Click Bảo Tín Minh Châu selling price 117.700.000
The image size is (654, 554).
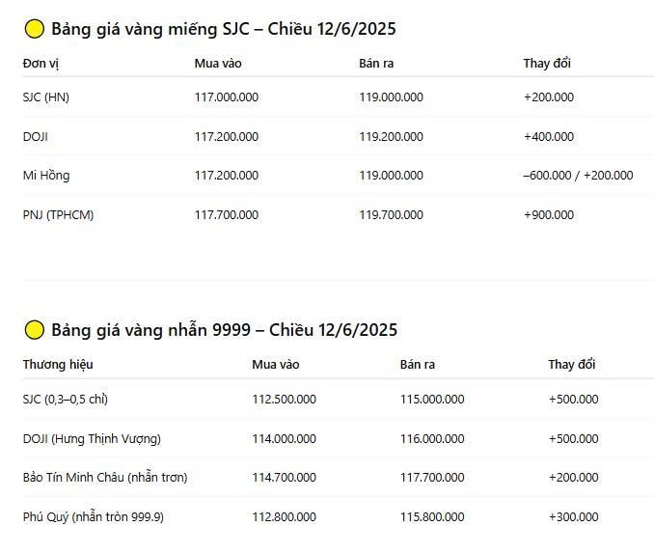[x=432, y=477]
